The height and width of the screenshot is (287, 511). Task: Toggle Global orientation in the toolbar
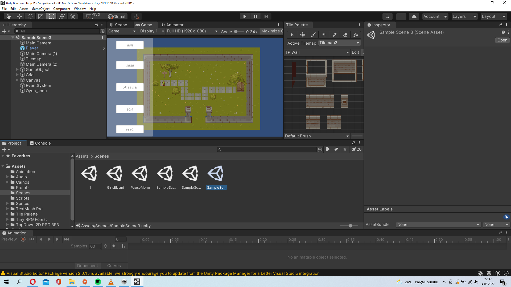point(117,16)
